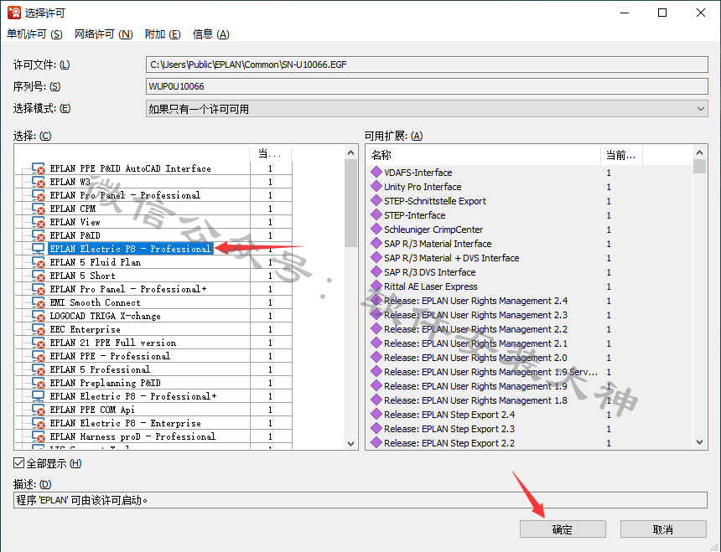Viewport: 721px width, 552px height.
Task: Select Release: EPLAN User Rights Management 1.8
Action: pyautogui.click(x=475, y=400)
